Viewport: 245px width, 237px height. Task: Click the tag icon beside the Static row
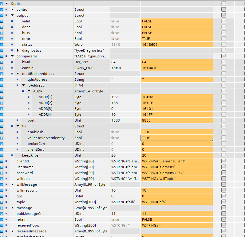(2, 4)
